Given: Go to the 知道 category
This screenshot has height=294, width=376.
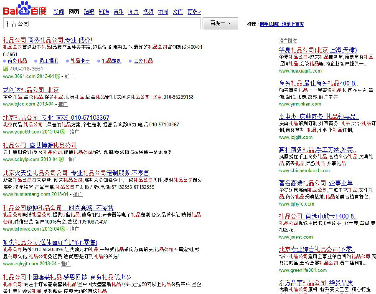Looking at the screenshot, I should click(104, 12).
